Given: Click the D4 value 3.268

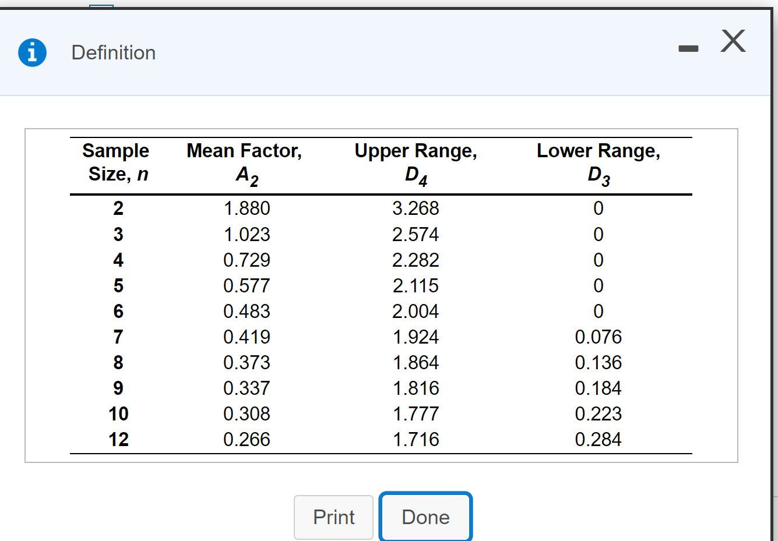Looking at the screenshot, I should tap(416, 208).
